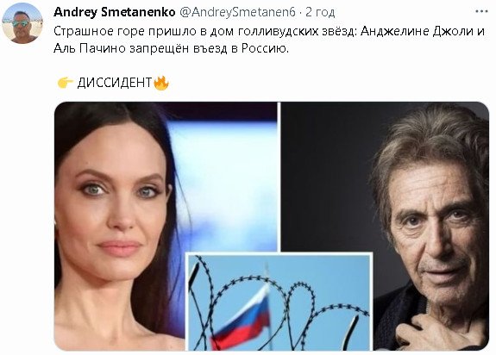Click the fire emoji after ДИССИДЕНТ
The image size is (496, 355).
[x=161, y=83]
